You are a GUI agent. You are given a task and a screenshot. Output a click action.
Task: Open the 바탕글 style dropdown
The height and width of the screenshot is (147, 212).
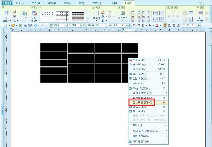pos(66,25)
